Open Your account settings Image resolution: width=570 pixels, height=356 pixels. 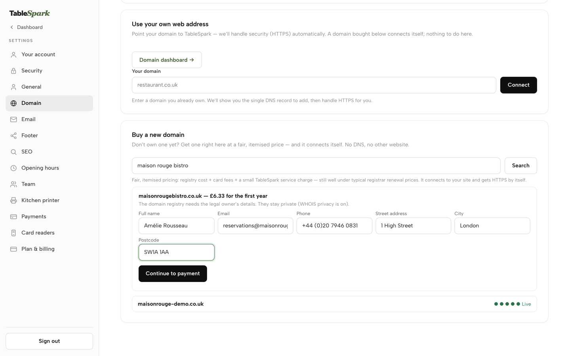coord(49,55)
